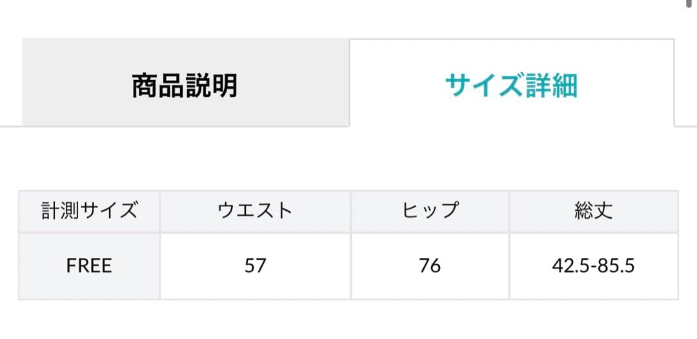Click the hip value 76
This screenshot has width=697, height=339.
pos(430,266)
